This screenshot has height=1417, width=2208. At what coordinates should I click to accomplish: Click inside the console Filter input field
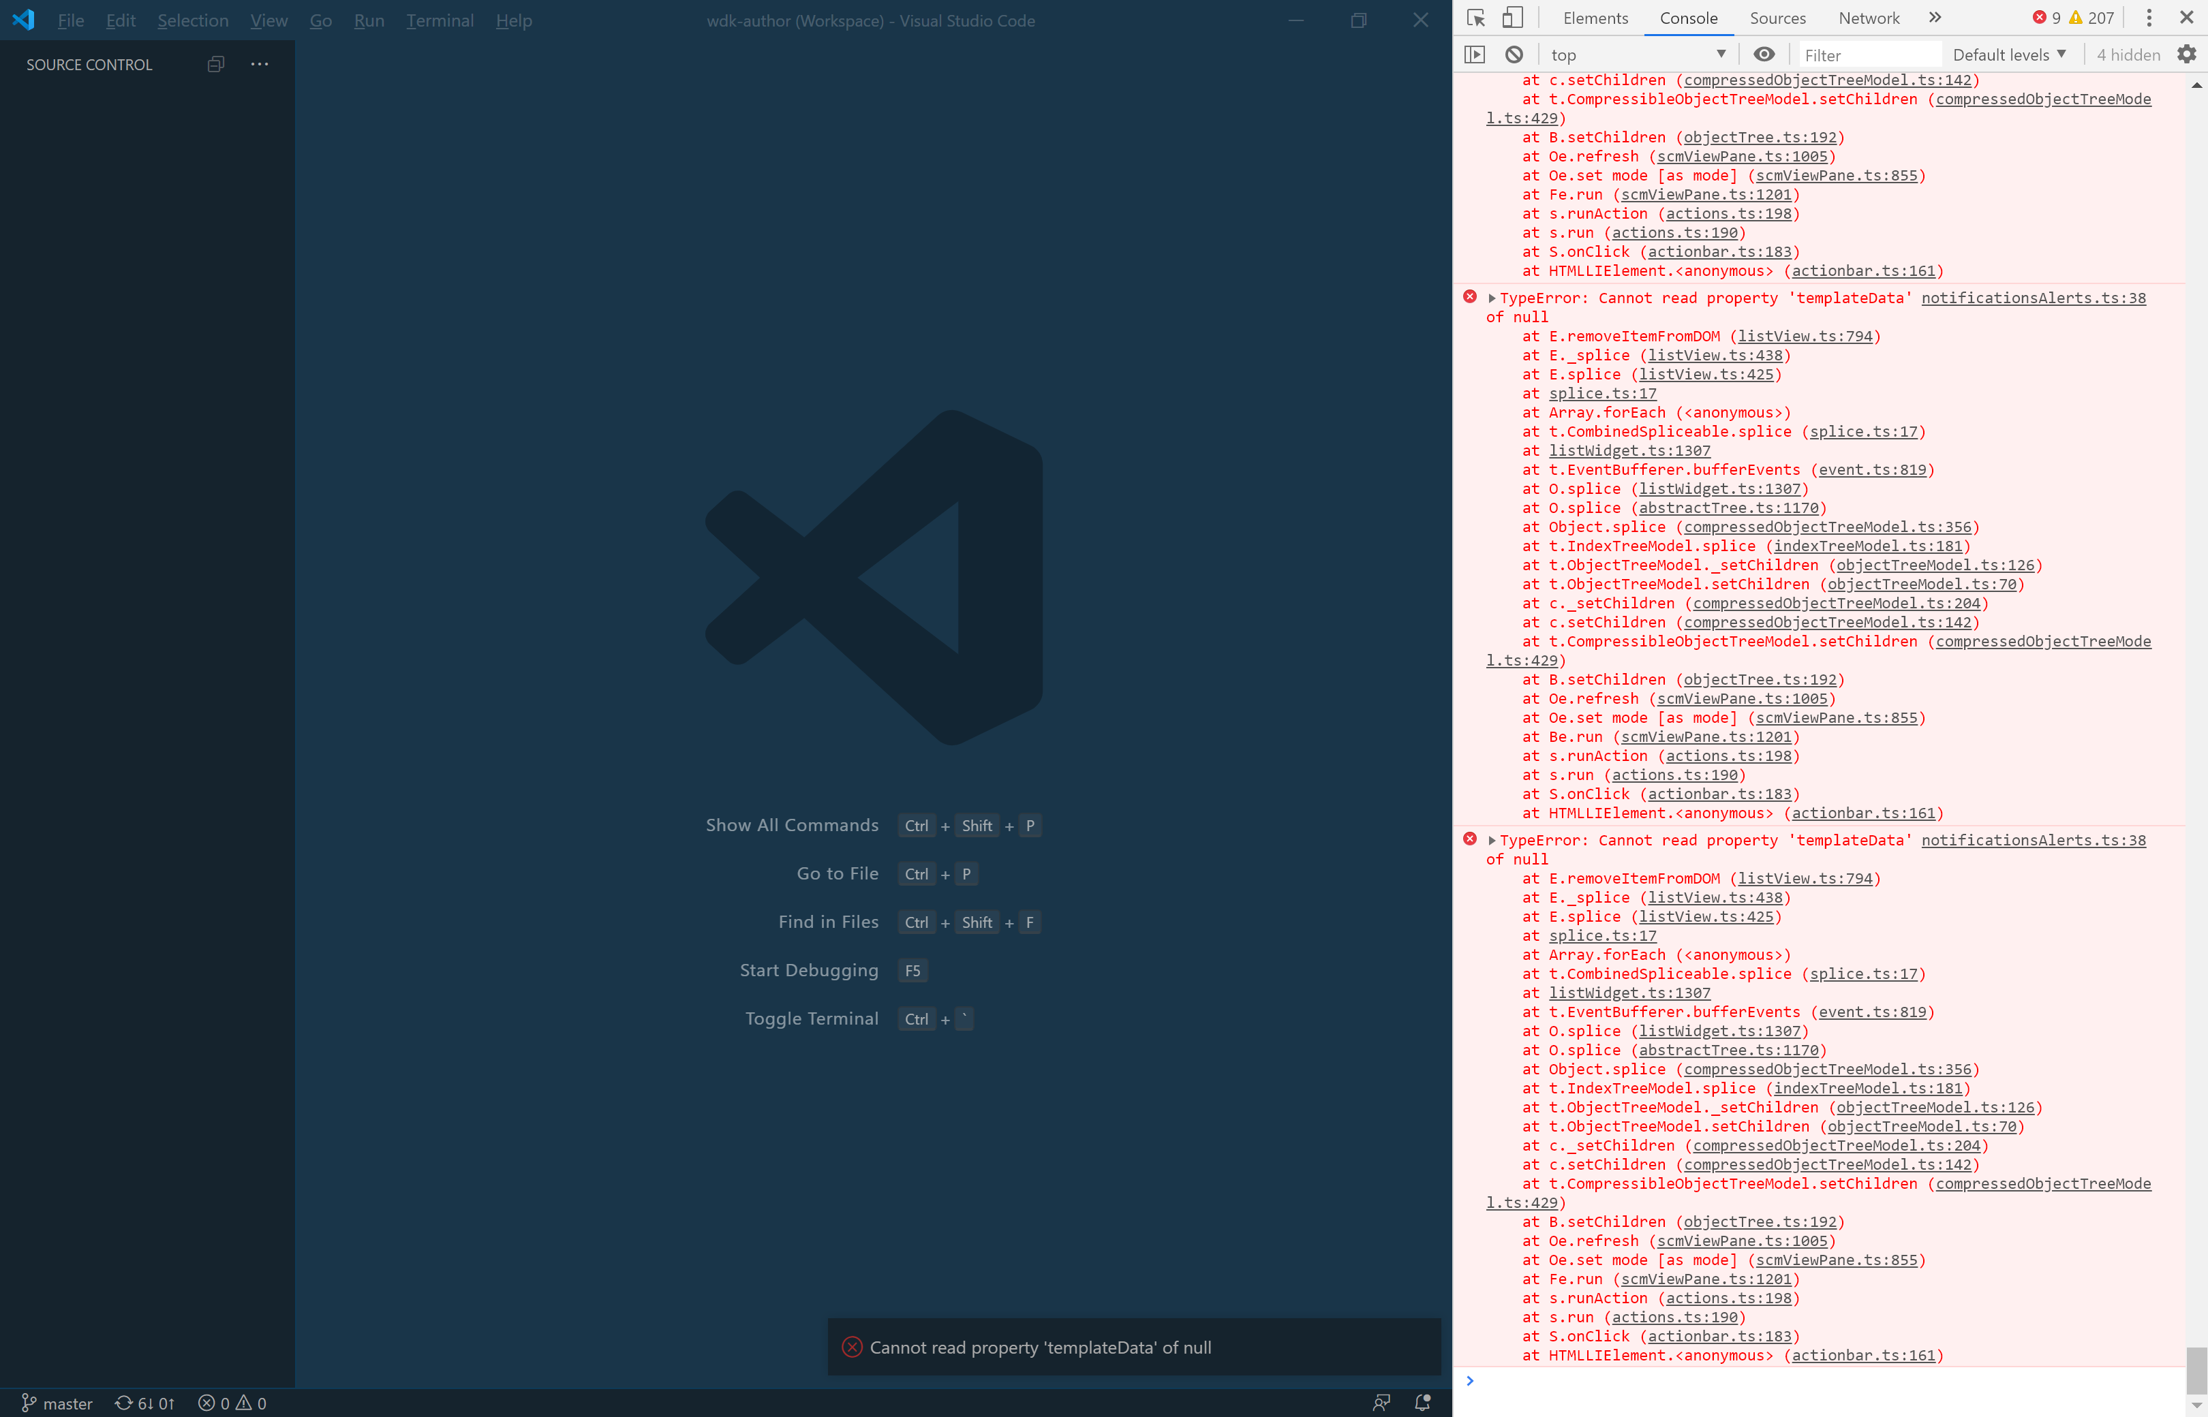(1869, 54)
